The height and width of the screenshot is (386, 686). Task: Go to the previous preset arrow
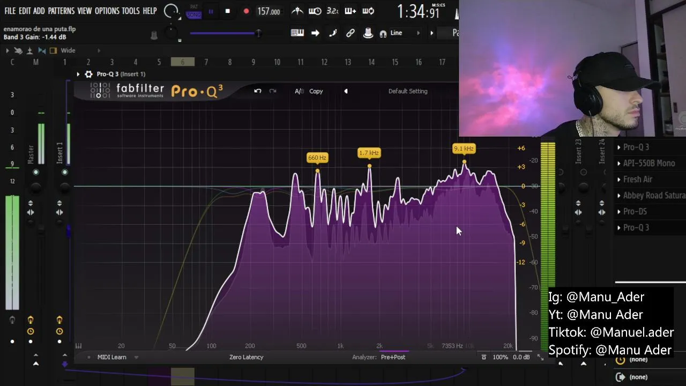pyautogui.click(x=346, y=91)
